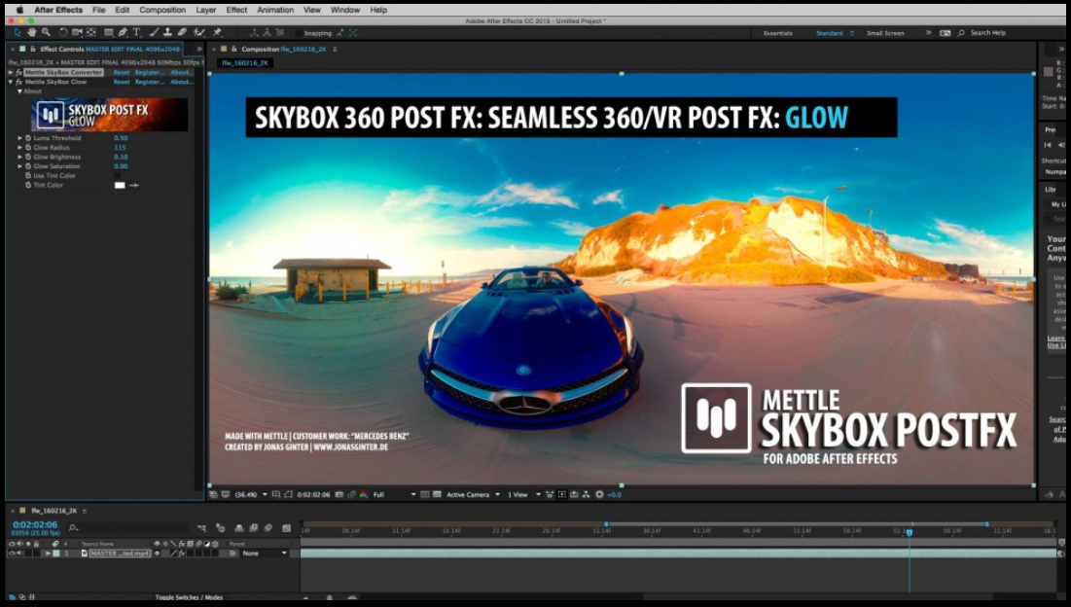The height and width of the screenshot is (607, 1071).
Task: Click the Tint Color eyedropper
Action: click(x=134, y=185)
